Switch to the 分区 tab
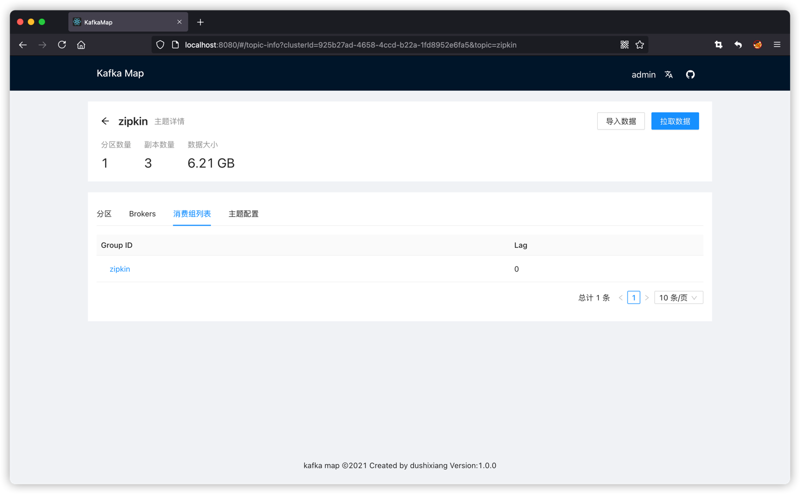Image resolution: width=800 pixels, height=494 pixels. (x=104, y=214)
